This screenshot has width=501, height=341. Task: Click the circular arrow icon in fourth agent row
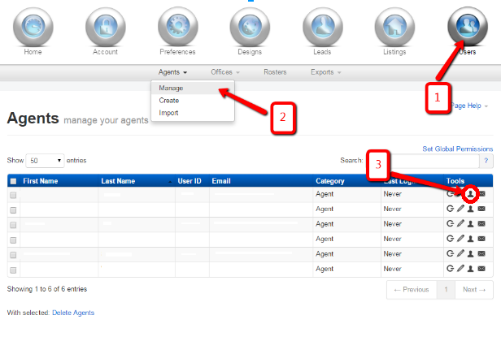pos(451,239)
